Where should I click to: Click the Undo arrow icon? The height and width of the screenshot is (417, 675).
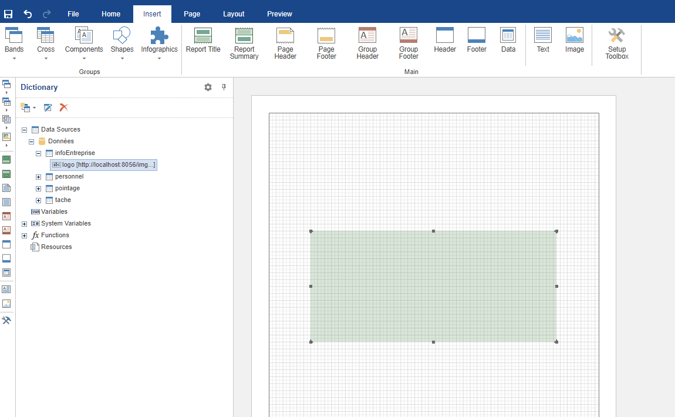pos(28,14)
